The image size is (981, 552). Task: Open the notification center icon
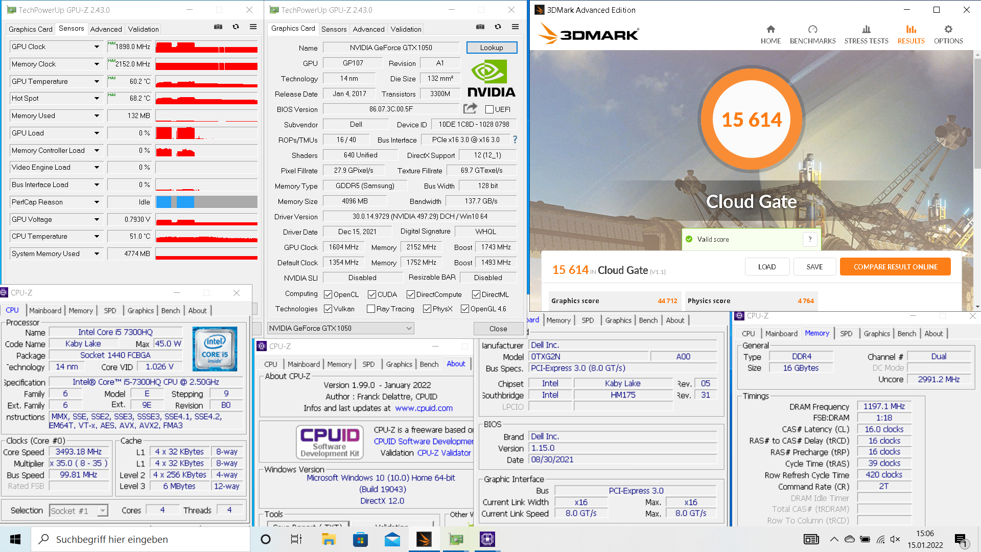click(961, 540)
